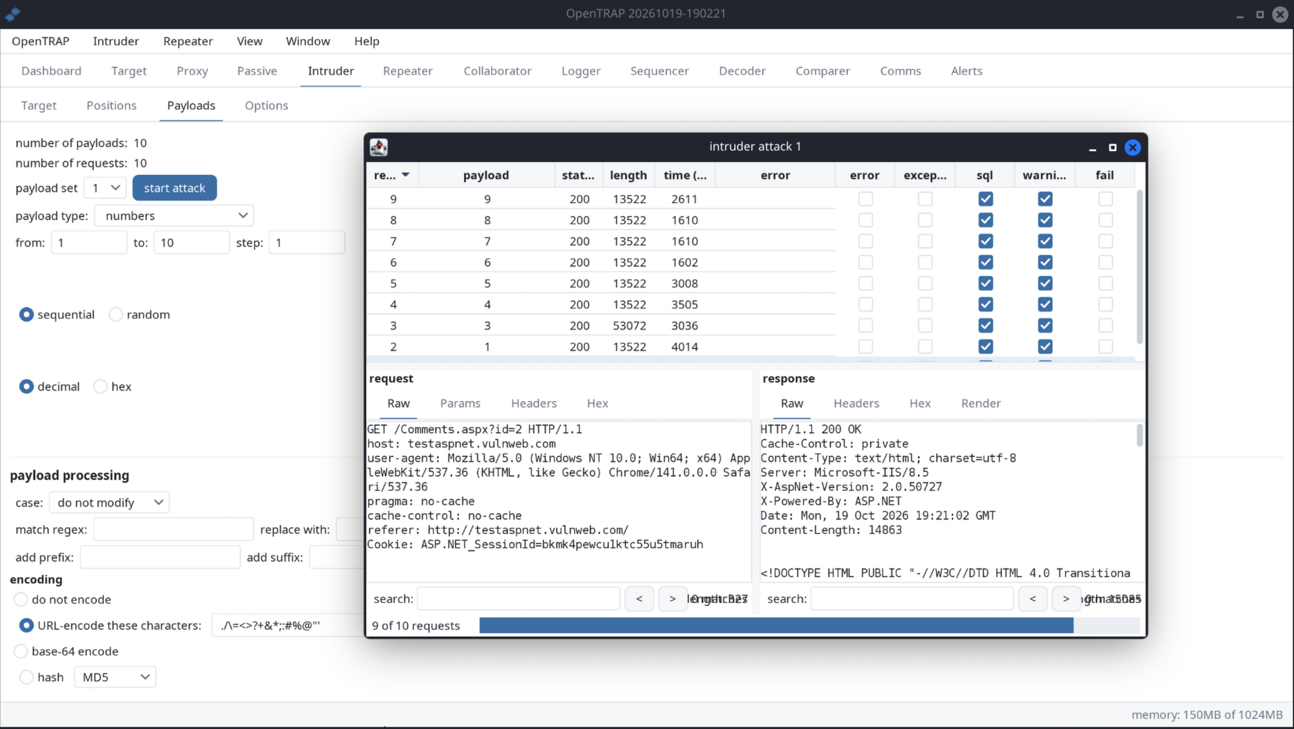Sort results by the length column header
The width and height of the screenshot is (1294, 729).
628,175
